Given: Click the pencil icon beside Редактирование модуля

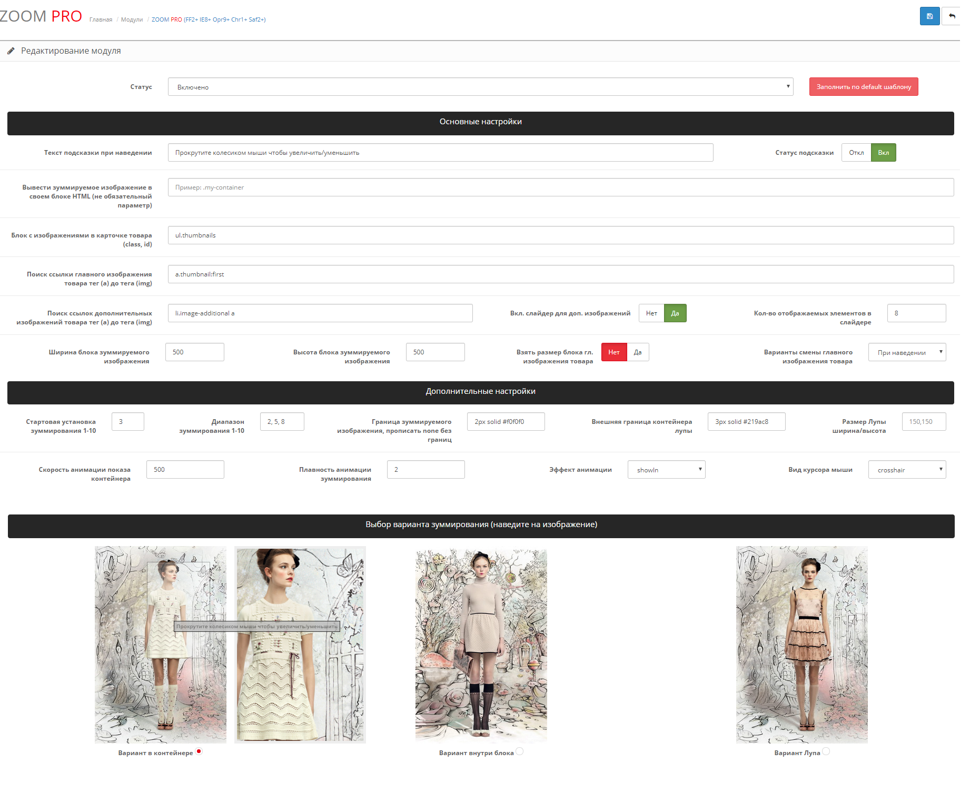Looking at the screenshot, I should (x=11, y=51).
